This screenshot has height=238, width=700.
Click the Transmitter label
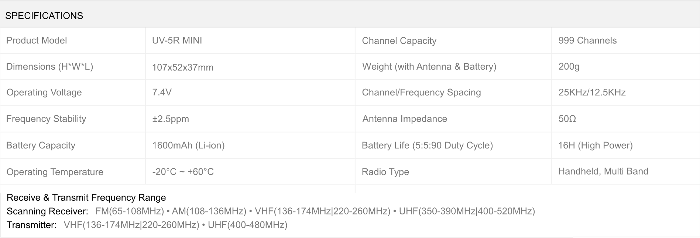click(x=31, y=225)
